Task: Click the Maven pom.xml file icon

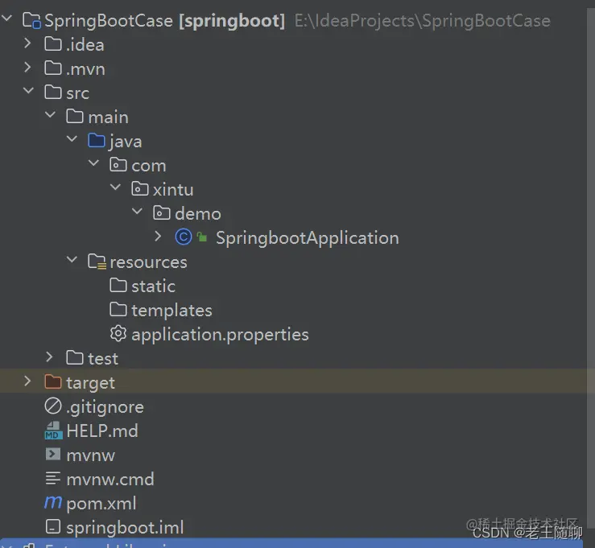Action: pyautogui.click(x=53, y=503)
